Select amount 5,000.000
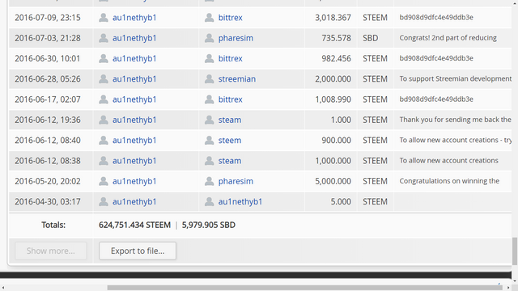The height and width of the screenshot is (291, 518). [x=333, y=181]
